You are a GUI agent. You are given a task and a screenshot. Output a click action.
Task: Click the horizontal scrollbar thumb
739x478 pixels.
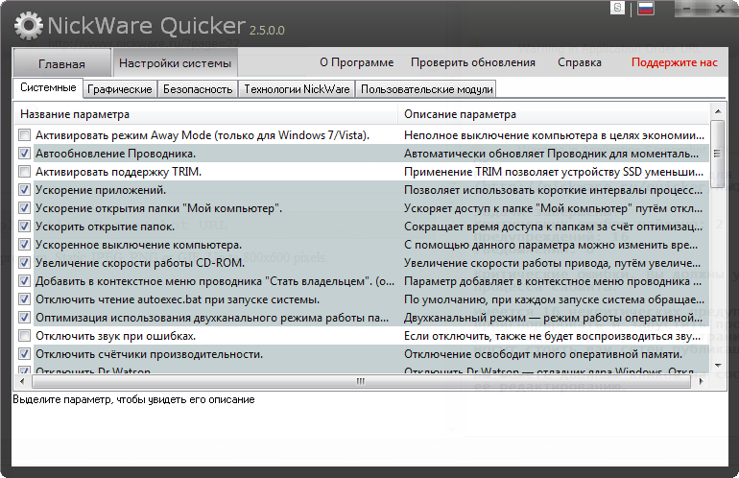click(x=361, y=381)
